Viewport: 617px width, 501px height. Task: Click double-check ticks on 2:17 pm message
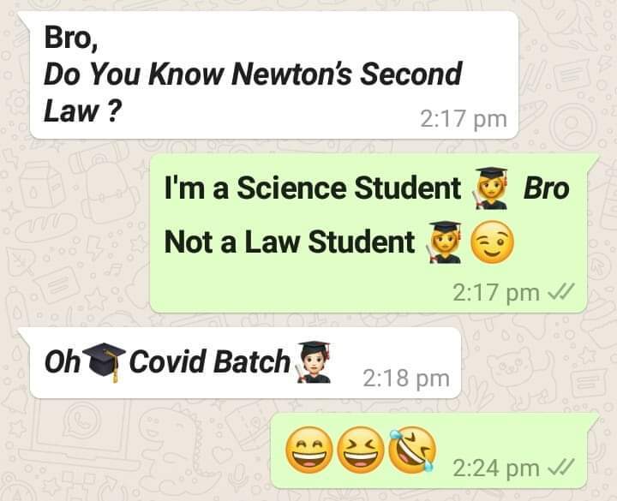pyautogui.click(x=561, y=292)
